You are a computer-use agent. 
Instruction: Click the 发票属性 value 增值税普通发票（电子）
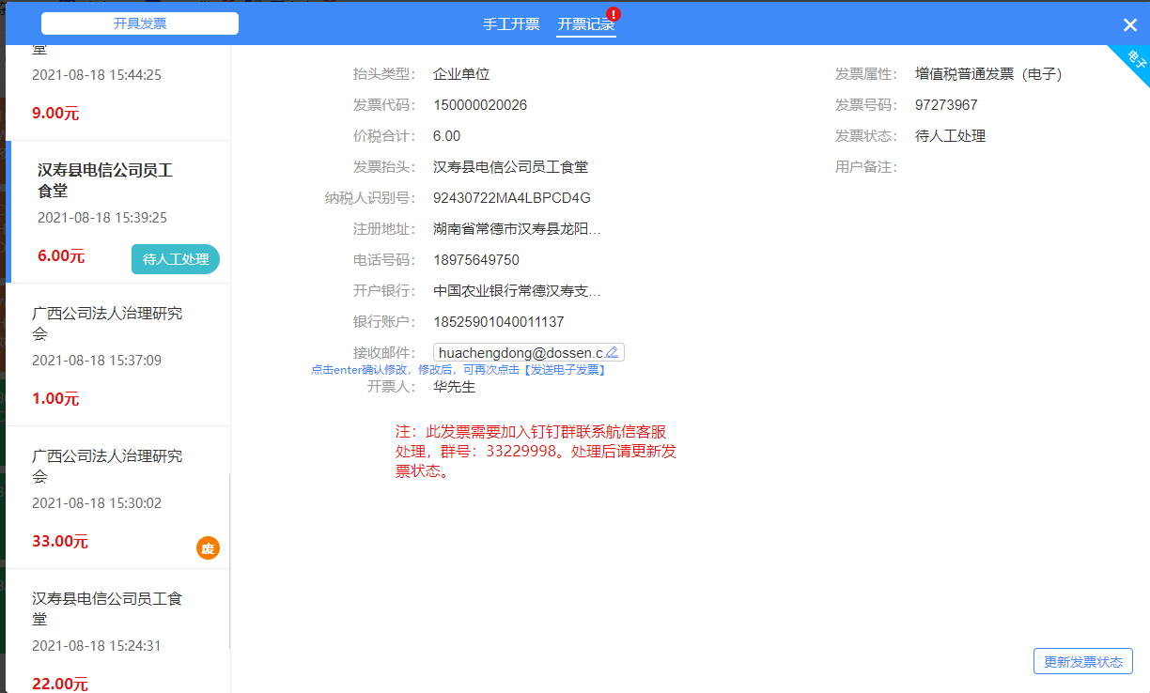[x=988, y=74]
